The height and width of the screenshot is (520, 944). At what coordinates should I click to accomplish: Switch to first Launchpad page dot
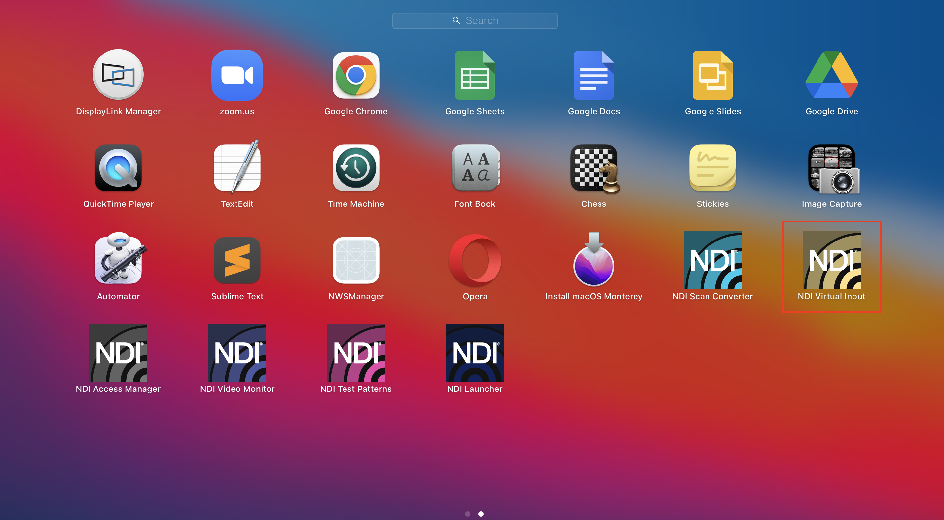pyautogui.click(x=468, y=514)
